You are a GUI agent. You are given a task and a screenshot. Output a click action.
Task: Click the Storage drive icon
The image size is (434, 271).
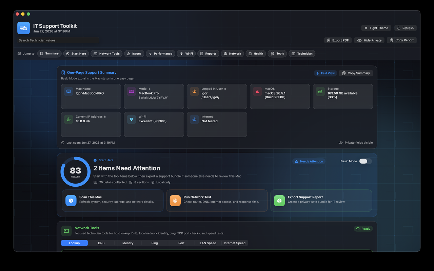320,91
